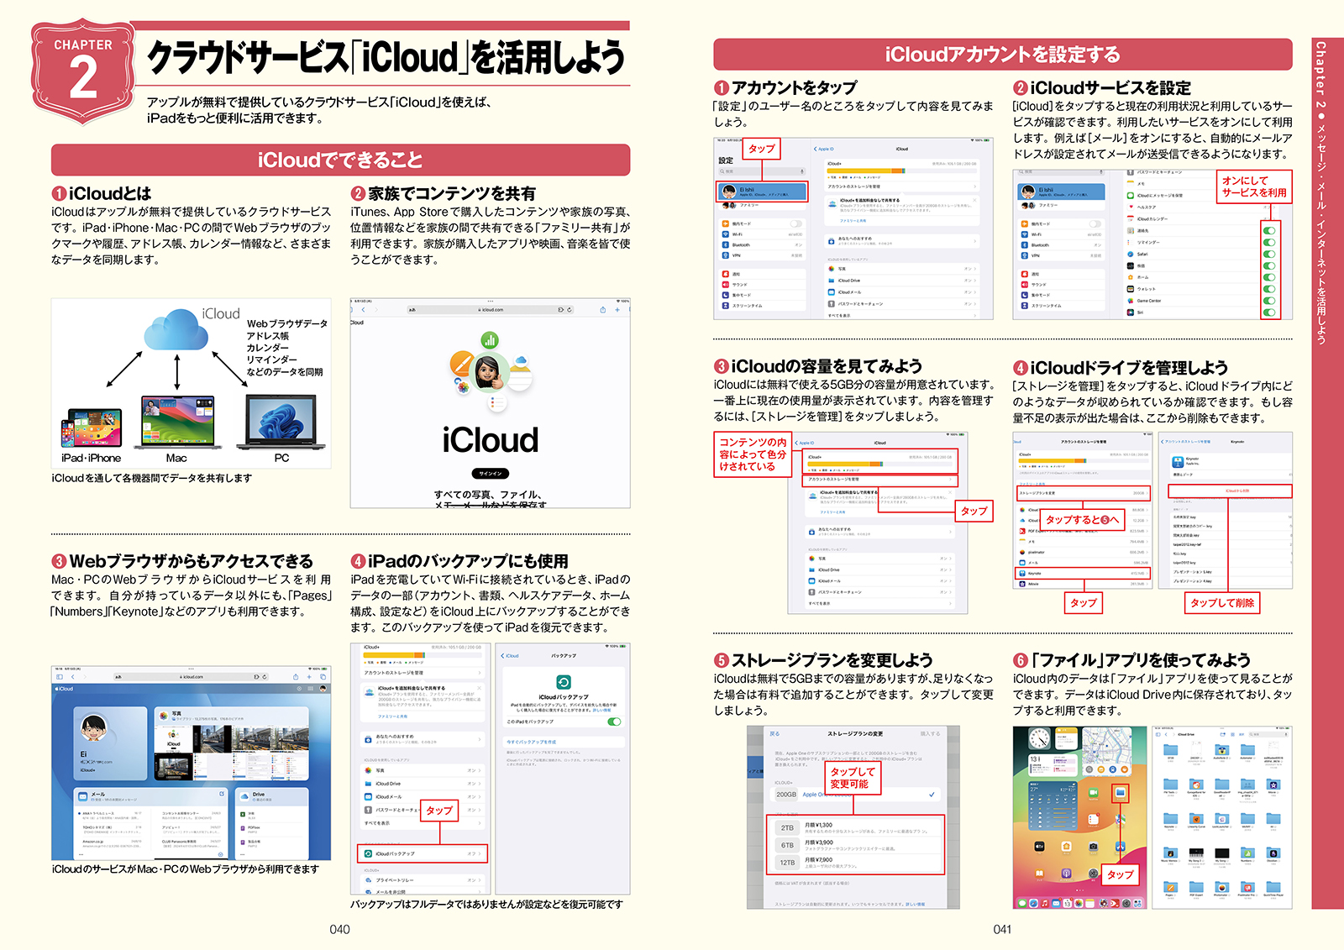This screenshot has height=950, width=1344.
Task: Open iCloud Drive row in step 1 iCloud screenshot
Action: pyautogui.click(x=902, y=281)
